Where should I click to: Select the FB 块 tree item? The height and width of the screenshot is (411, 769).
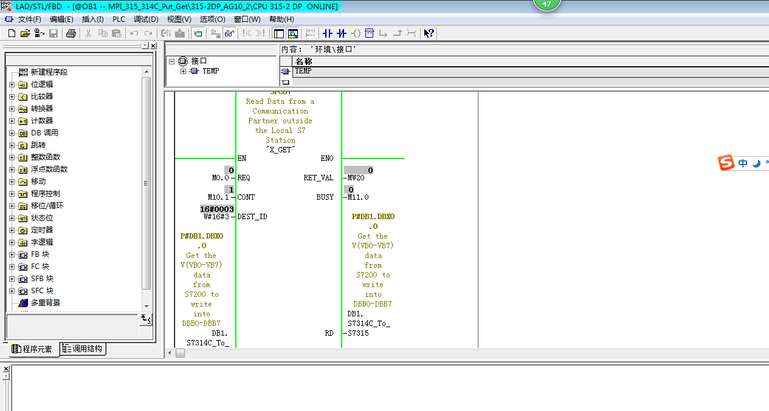click(40, 254)
